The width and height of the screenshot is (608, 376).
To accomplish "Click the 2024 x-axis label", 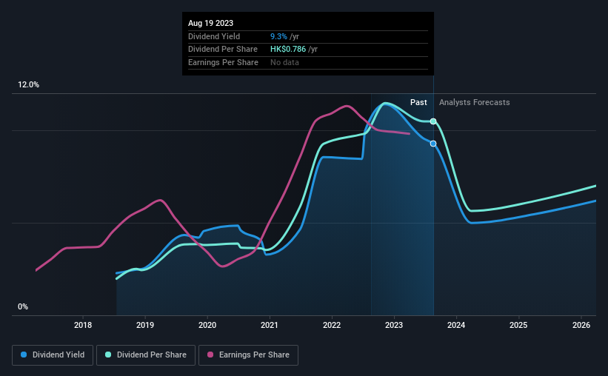I will [456, 325].
